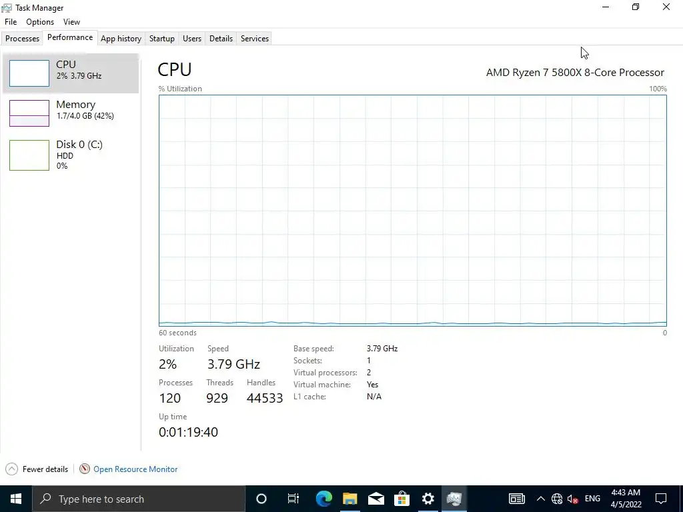
Task: Open the Services tab
Action: pyautogui.click(x=255, y=38)
